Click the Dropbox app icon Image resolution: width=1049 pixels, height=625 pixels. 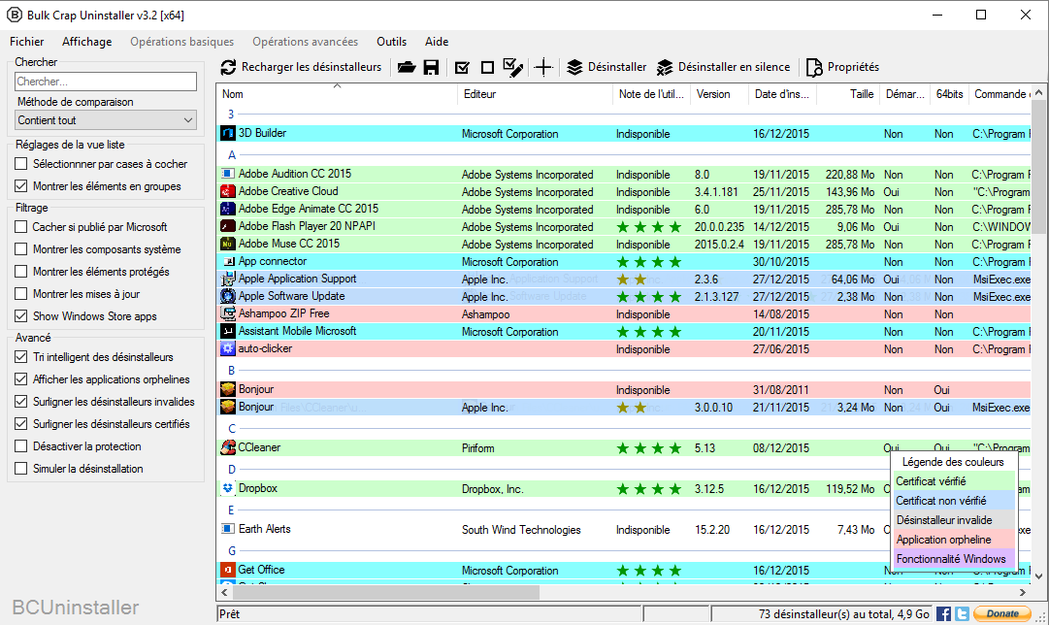tap(228, 488)
